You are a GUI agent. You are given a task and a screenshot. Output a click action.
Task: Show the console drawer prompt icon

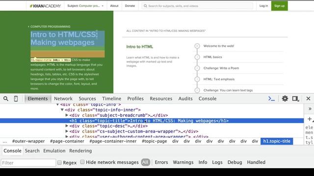click(x=271, y=99)
